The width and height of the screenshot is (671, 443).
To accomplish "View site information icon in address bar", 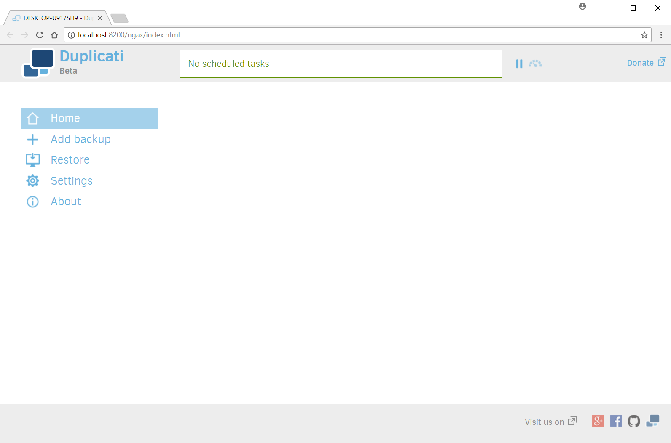I will click(x=71, y=35).
